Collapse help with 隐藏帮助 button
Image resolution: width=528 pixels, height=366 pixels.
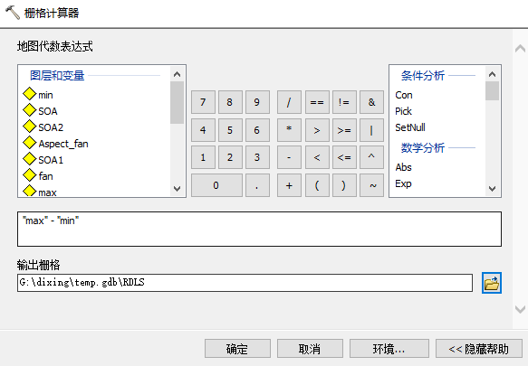[479, 349]
